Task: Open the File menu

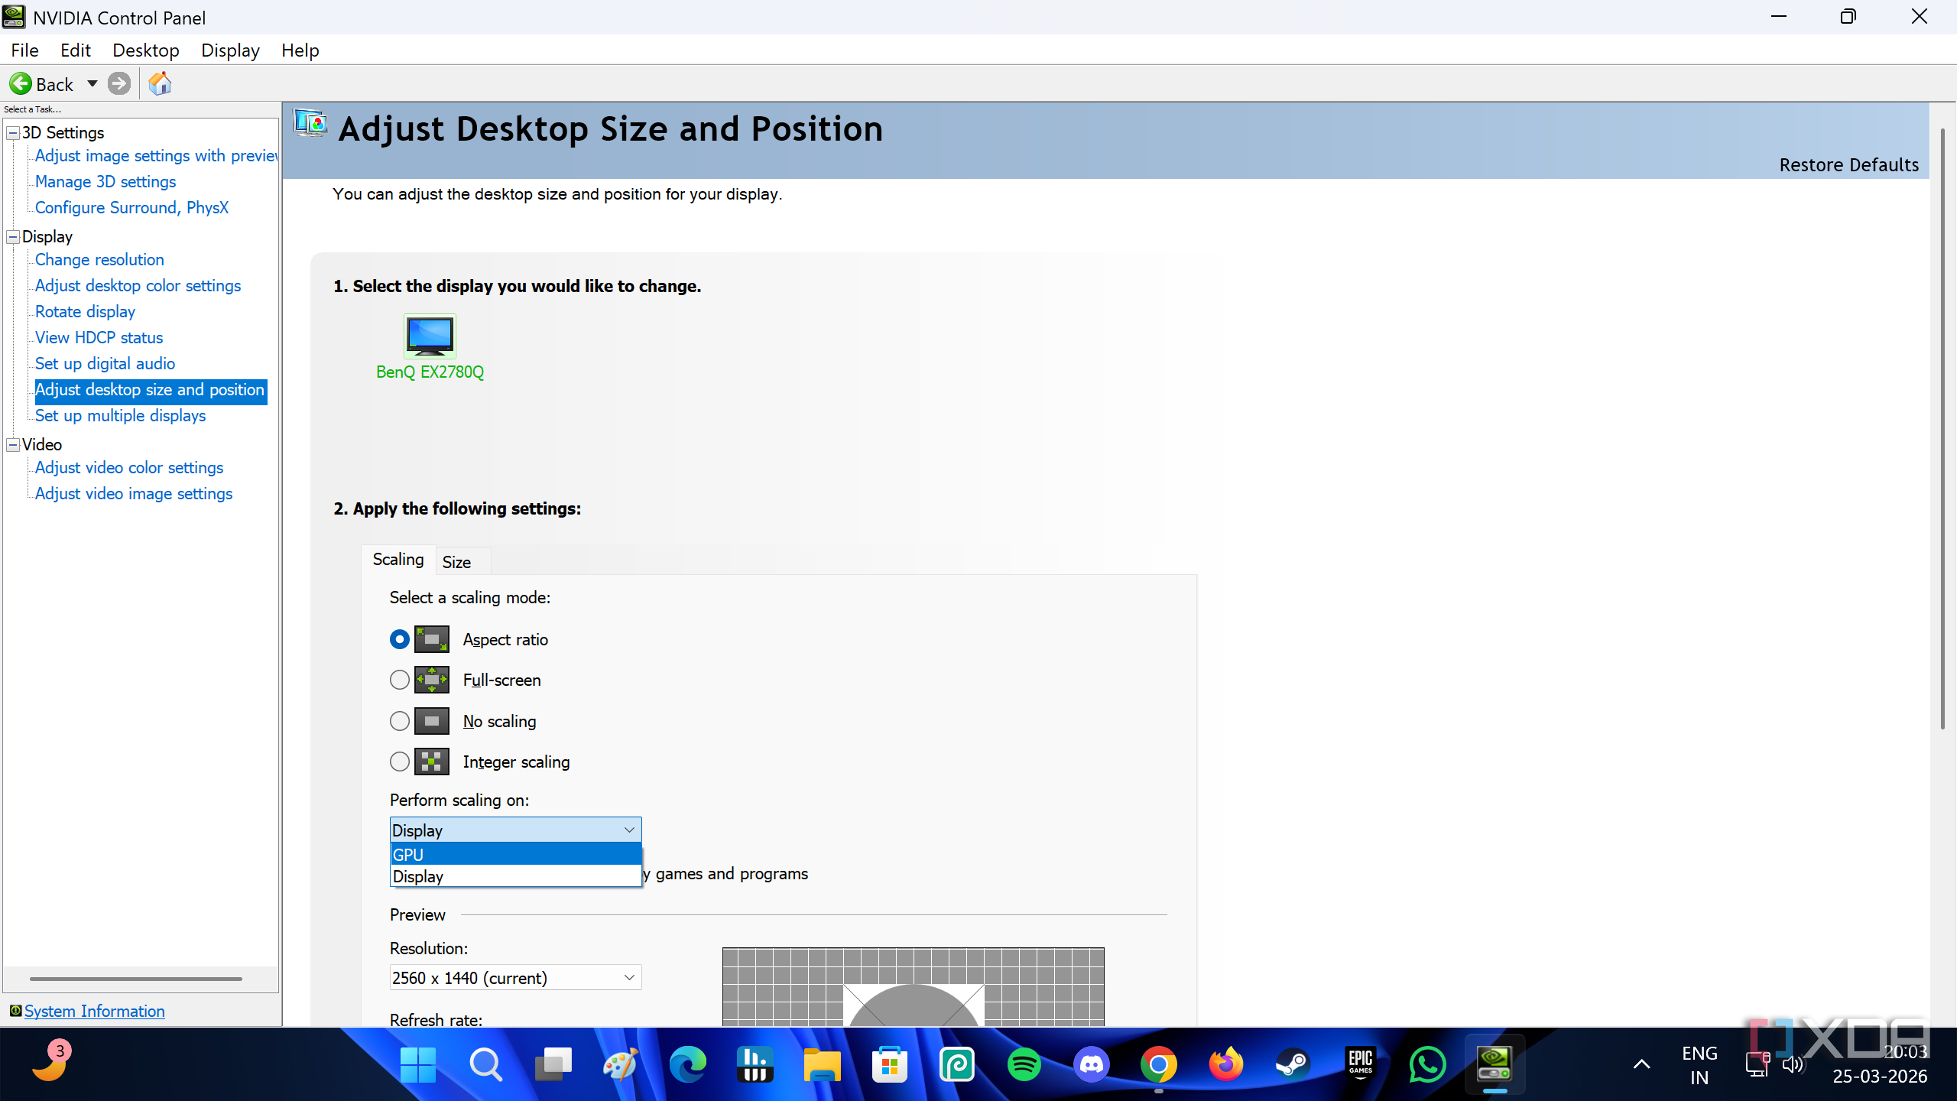Action: (24, 50)
